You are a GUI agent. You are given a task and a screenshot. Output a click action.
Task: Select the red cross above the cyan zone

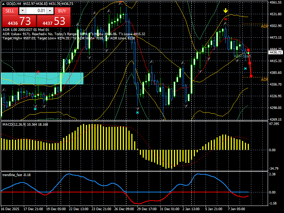[38, 72]
